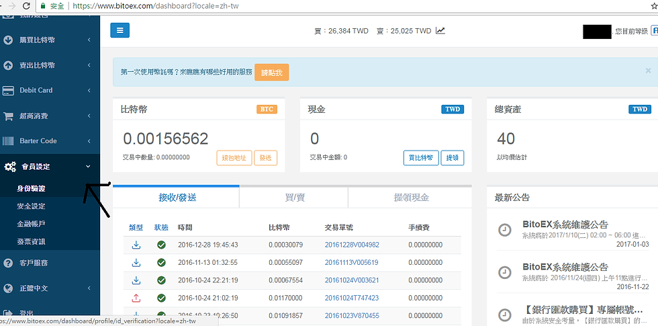The height and width of the screenshot is (326, 658).
Task: Collapse the 會員設定 sidebar menu
Action: coord(50,167)
